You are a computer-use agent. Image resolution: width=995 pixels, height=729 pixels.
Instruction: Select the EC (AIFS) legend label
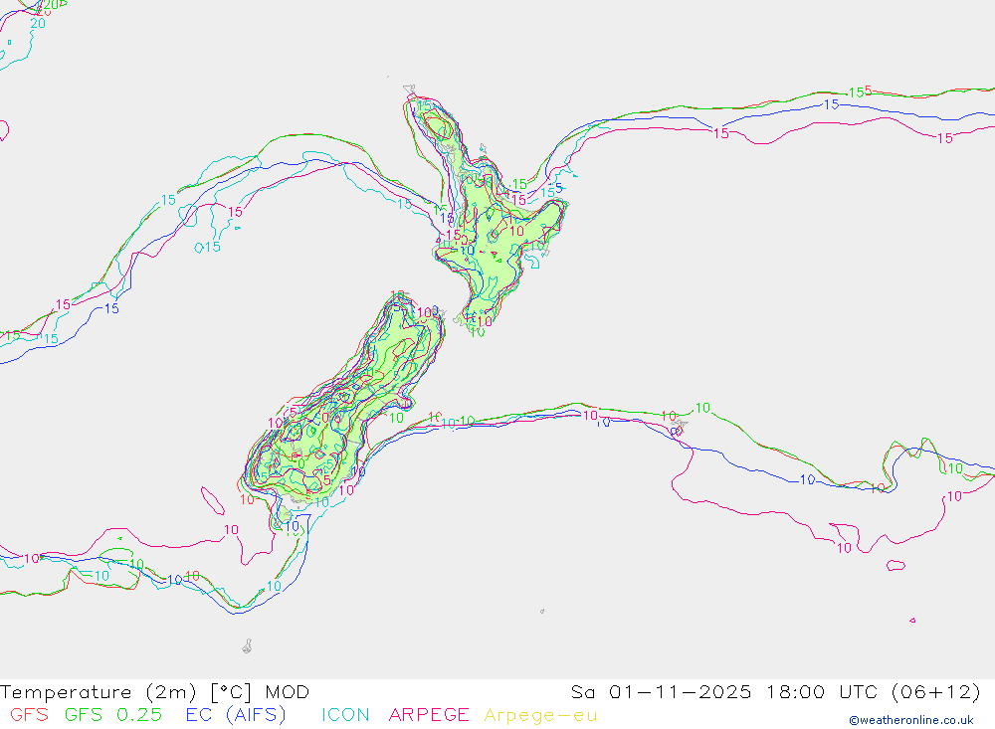[x=236, y=714]
